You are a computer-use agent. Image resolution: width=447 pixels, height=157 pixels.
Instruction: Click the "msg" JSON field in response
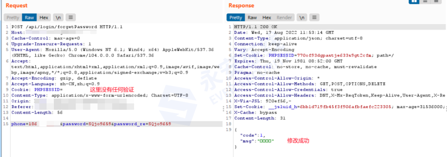257,141
